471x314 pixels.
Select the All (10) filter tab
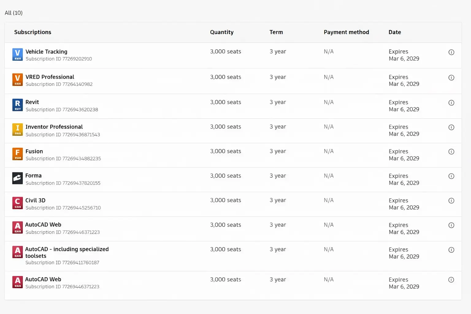click(13, 13)
